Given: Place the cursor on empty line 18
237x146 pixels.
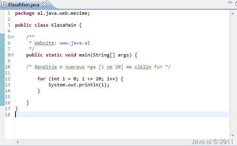Looking at the screenshot, I should (122, 114).
